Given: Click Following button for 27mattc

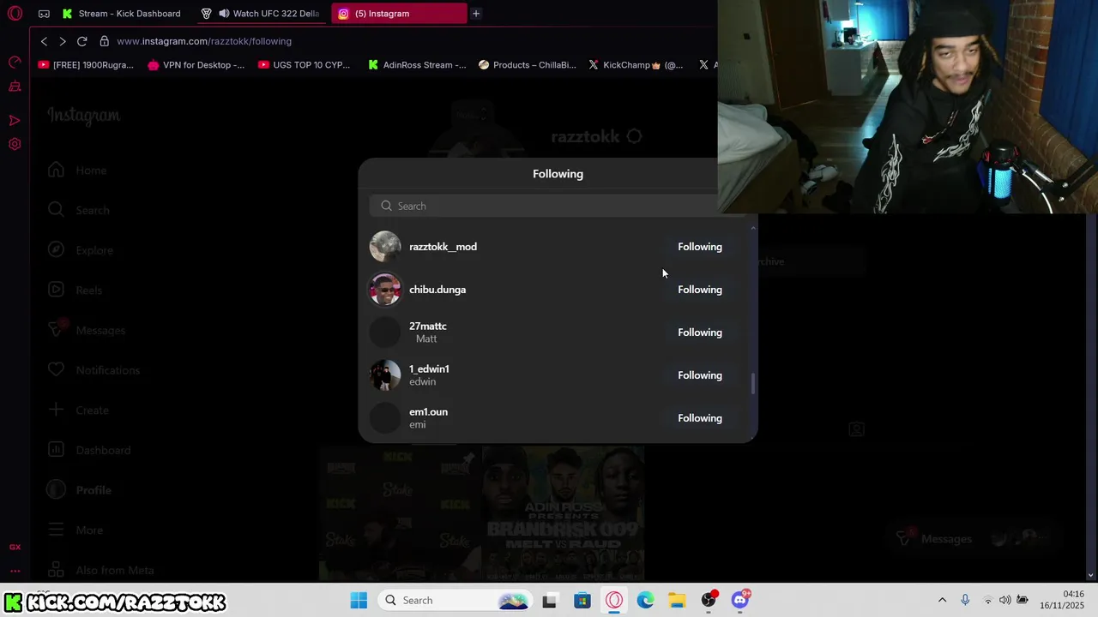Looking at the screenshot, I should 700,332.
